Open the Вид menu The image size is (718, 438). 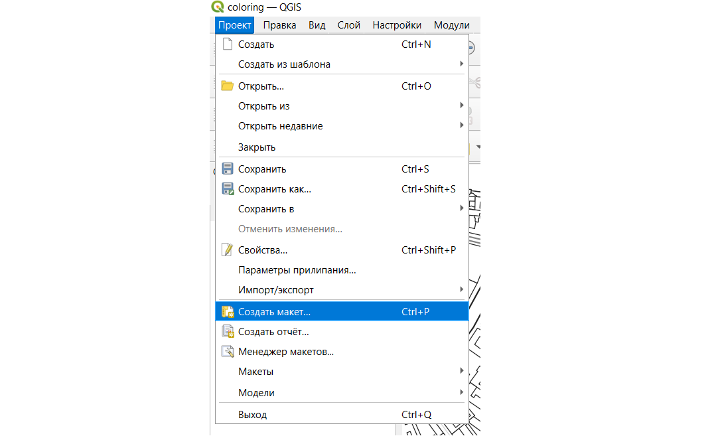coord(317,25)
